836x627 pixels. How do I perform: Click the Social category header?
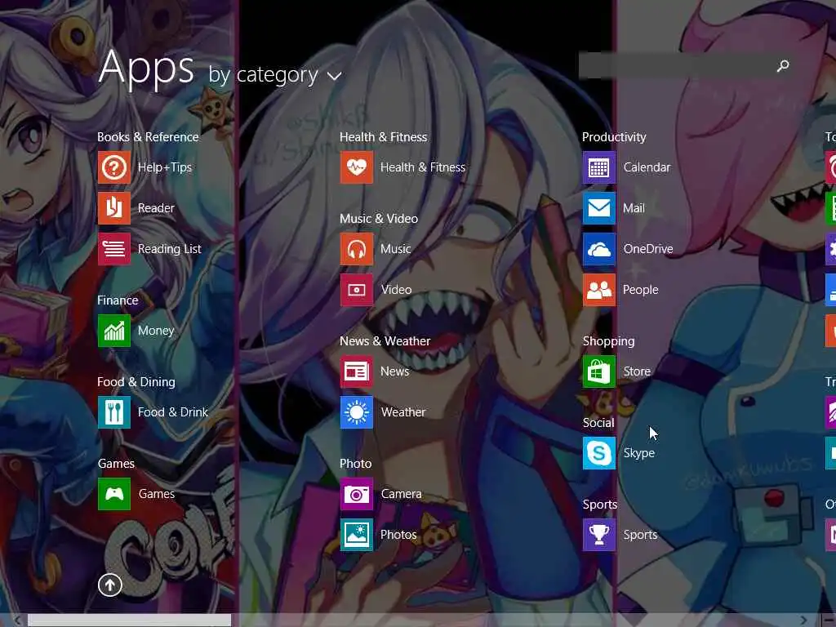click(598, 423)
